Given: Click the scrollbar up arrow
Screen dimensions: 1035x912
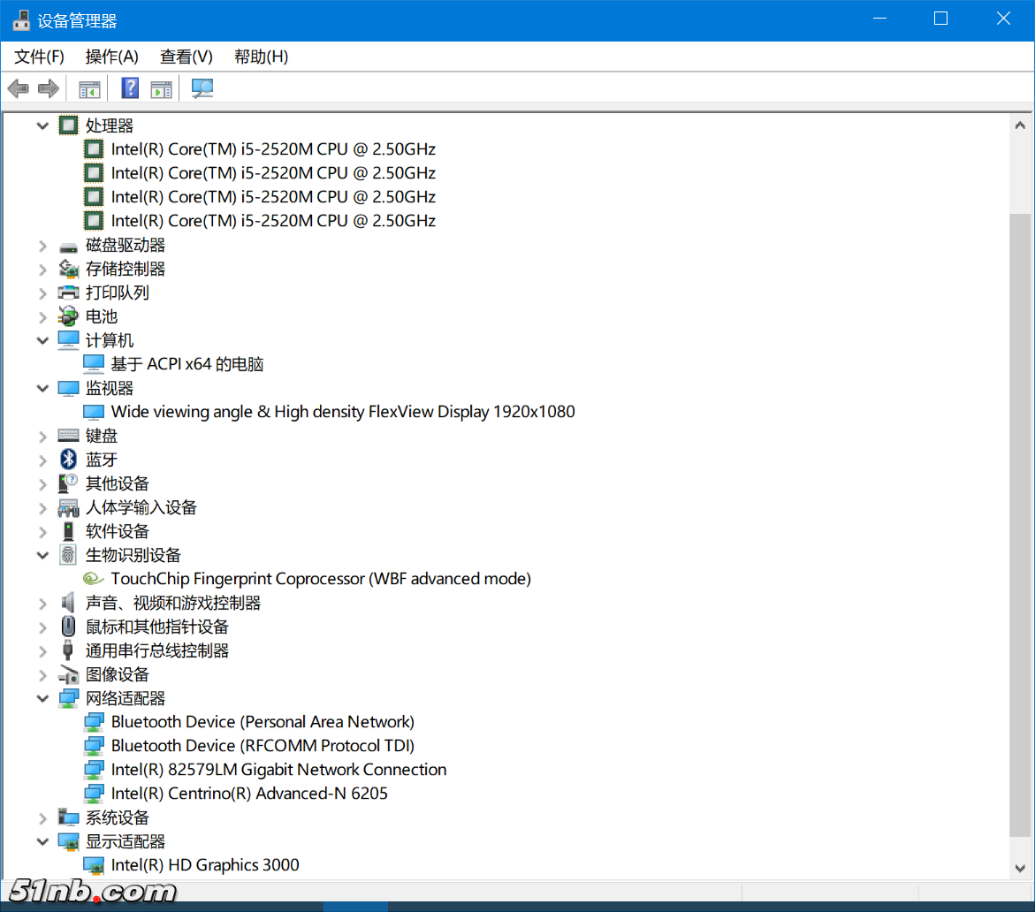Looking at the screenshot, I should 1020,125.
